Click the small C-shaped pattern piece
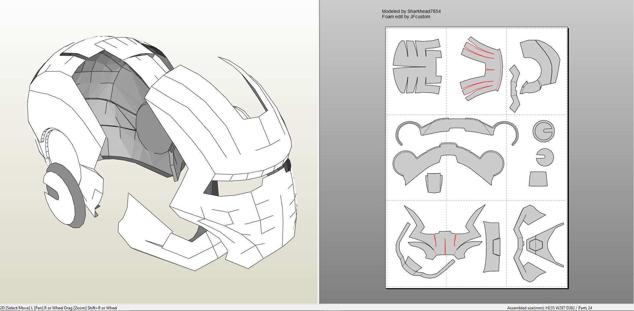This screenshot has height=311, width=634. pyautogui.click(x=546, y=157)
